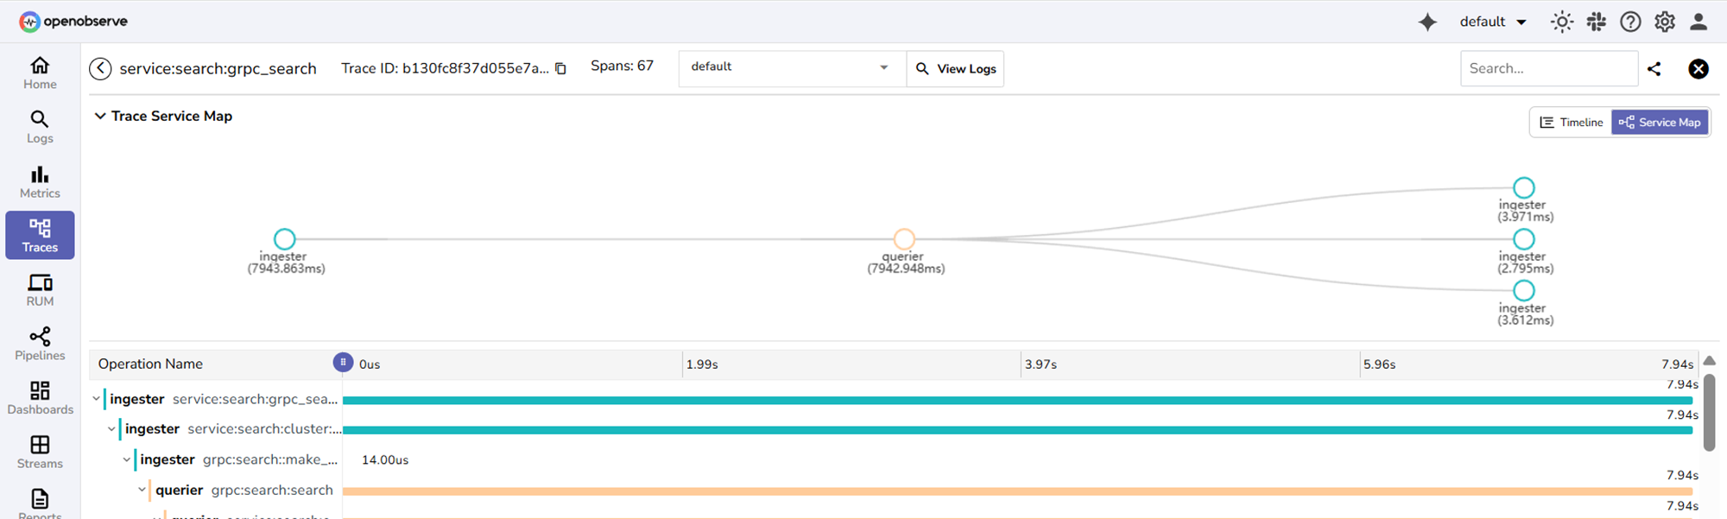1727x519 pixels.
Task: Open the help question mark menu
Action: [x=1630, y=22]
